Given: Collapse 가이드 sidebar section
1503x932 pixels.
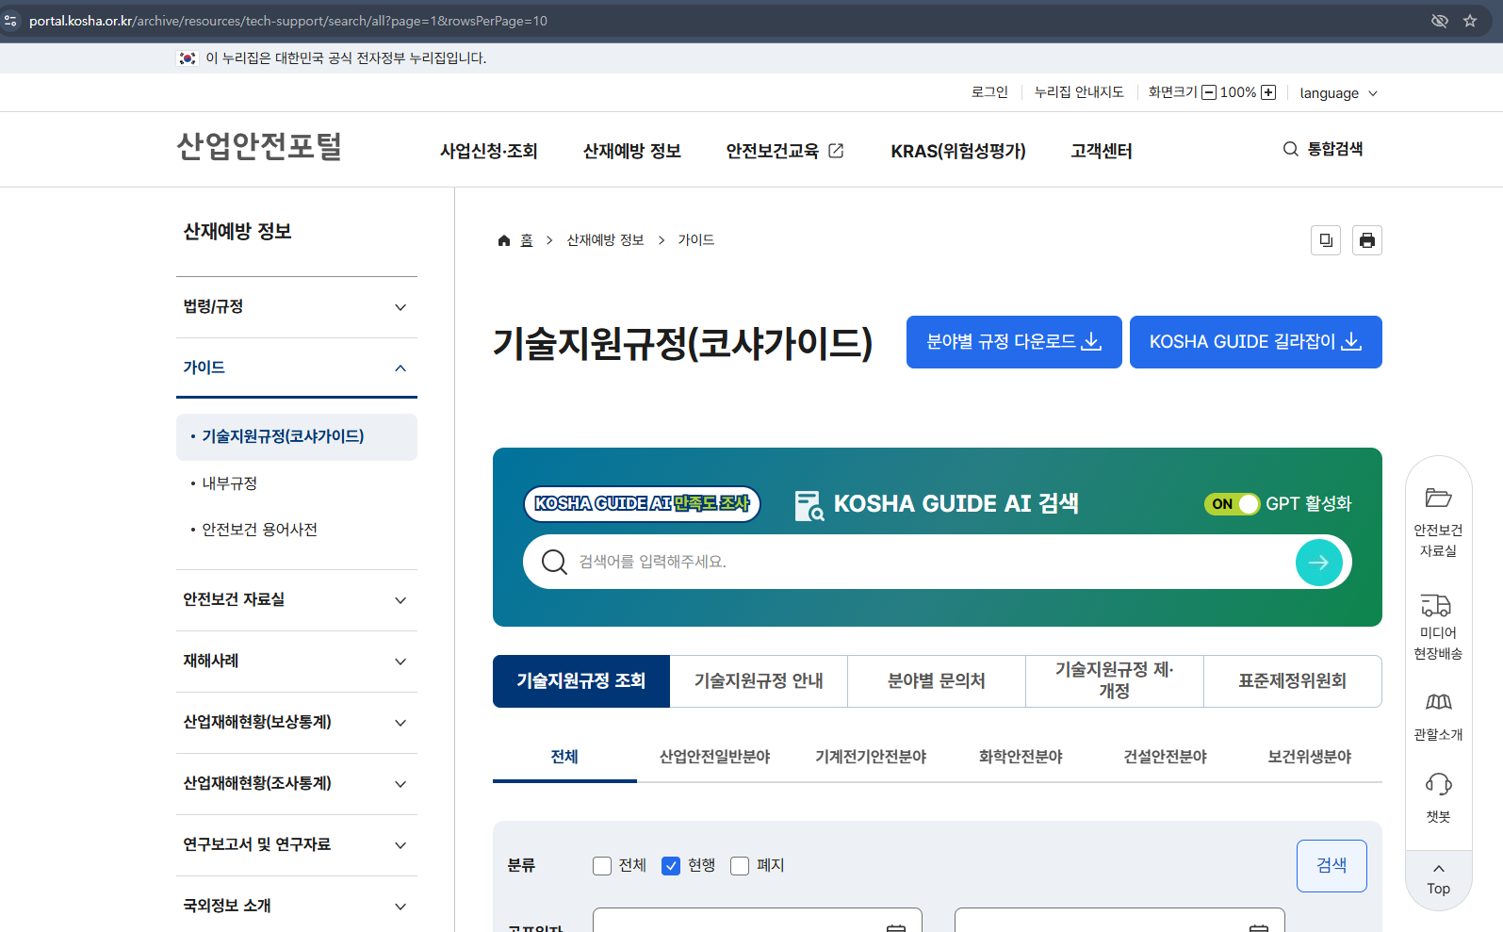Looking at the screenshot, I should click(x=297, y=368).
